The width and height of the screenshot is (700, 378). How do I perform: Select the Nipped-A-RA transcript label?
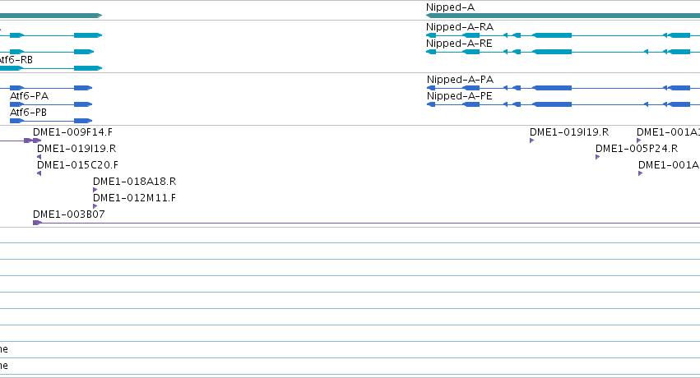[459, 27]
